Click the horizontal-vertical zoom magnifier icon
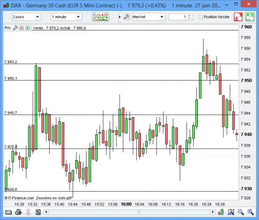259x220 pixels. click(x=231, y=212)
